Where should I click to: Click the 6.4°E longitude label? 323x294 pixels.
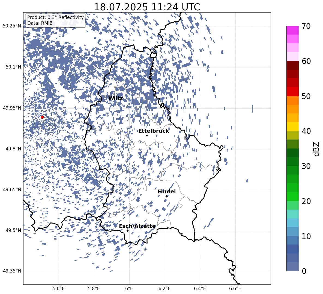(200, 289)
